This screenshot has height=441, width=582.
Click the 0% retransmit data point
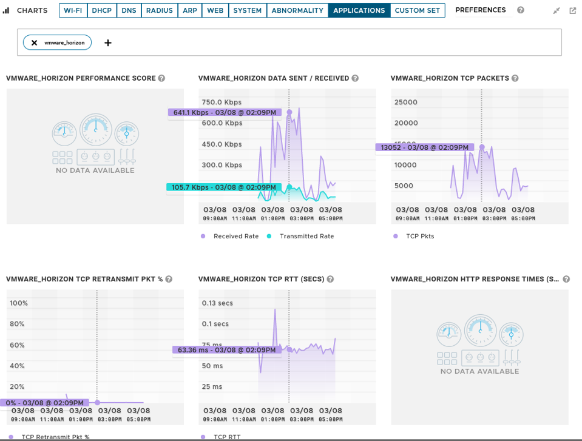click(97, 402)
